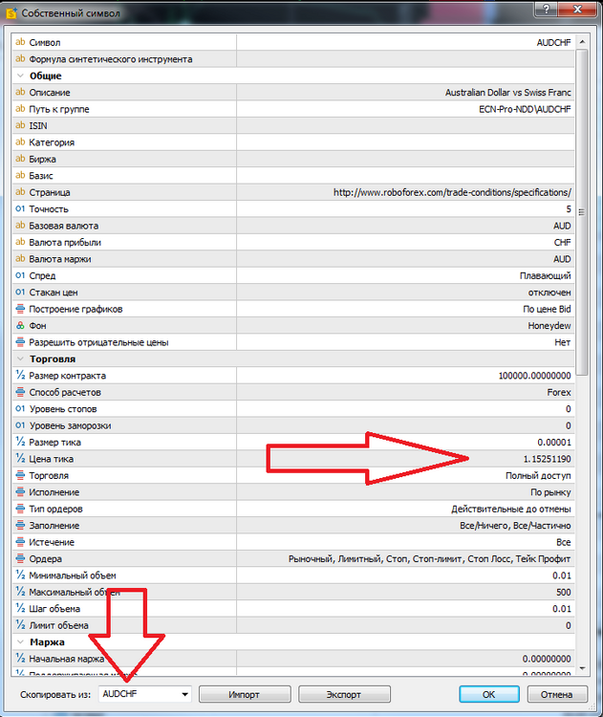
Task: Click the vertical scrollbar thumb
Action: click(x=582, y=212)
